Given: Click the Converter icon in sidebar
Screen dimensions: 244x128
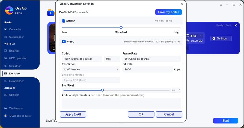Looking at the screenshot, I should click(6, 30).
